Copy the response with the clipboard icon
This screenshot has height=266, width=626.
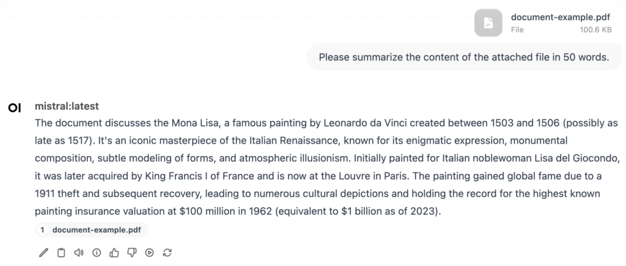coord(61,253)
